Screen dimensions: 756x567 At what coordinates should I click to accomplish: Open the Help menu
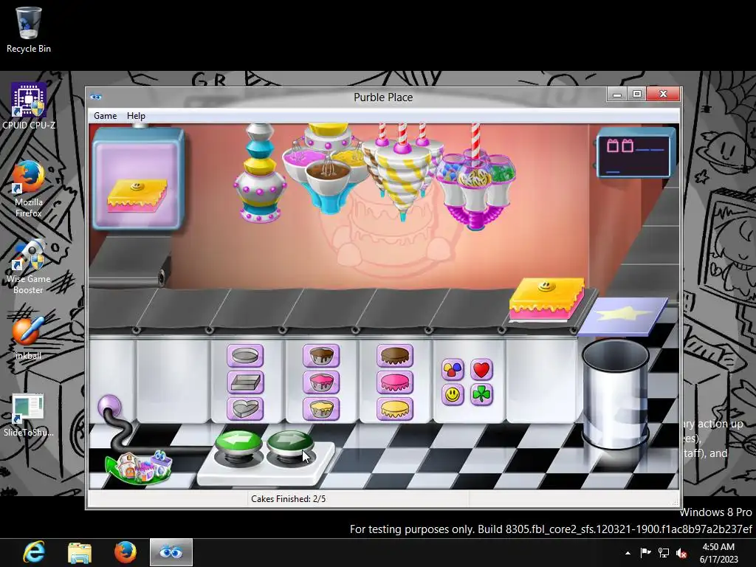pos(136,116)
